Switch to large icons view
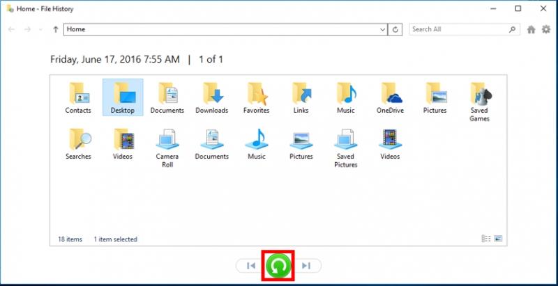The image size is (558, 286). [498, 239]
